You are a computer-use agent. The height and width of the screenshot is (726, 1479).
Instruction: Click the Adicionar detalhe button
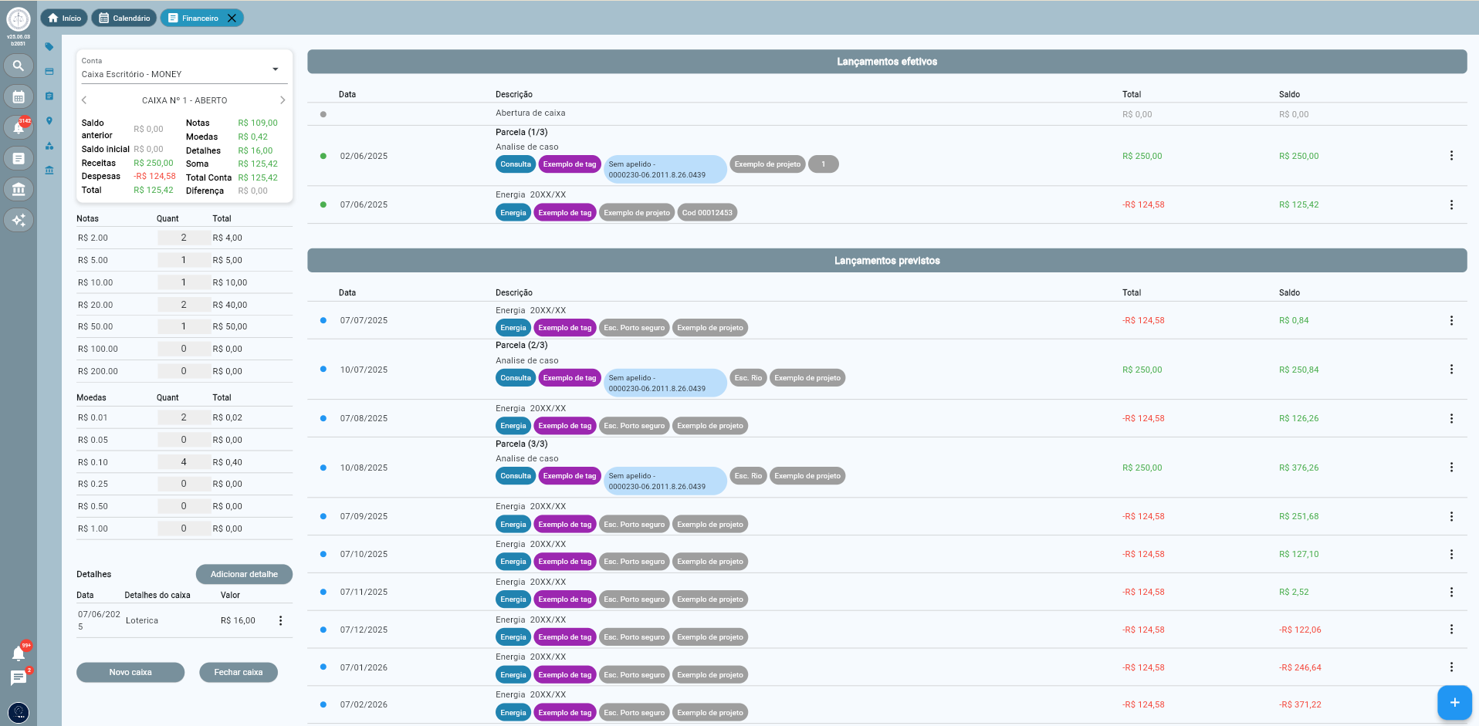[244, 574]
